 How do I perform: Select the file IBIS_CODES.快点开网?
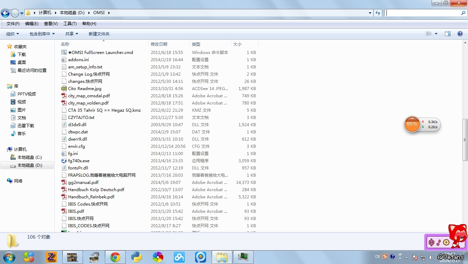click(x=89, y=225)
